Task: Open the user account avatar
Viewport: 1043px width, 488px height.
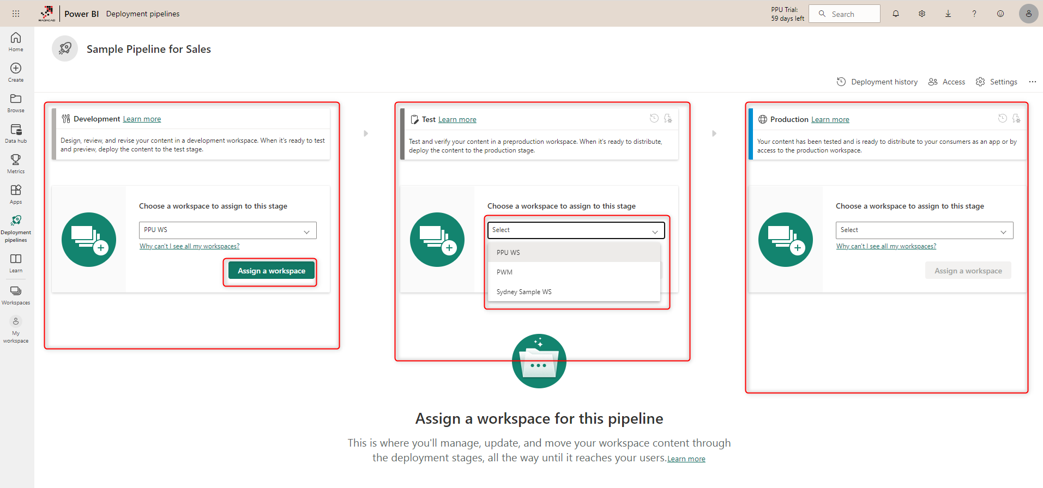Action: (1028, 14)
